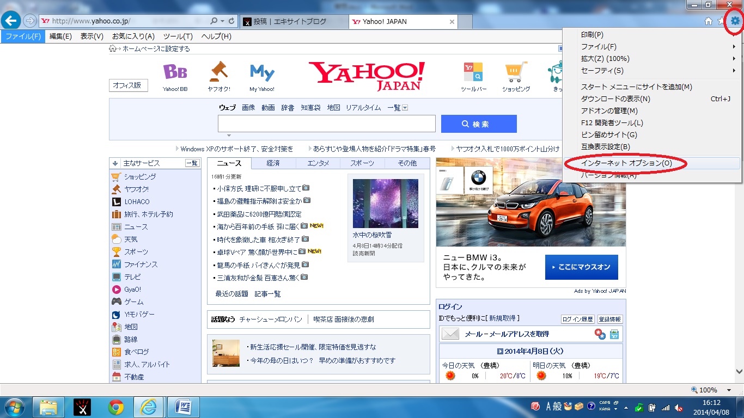This screenshot has width=744, height=418.
Task: Open the My Yahoo! icon
Action: coord(262,72)
